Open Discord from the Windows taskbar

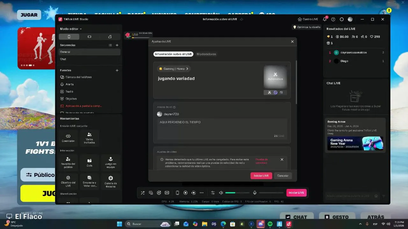261,224
